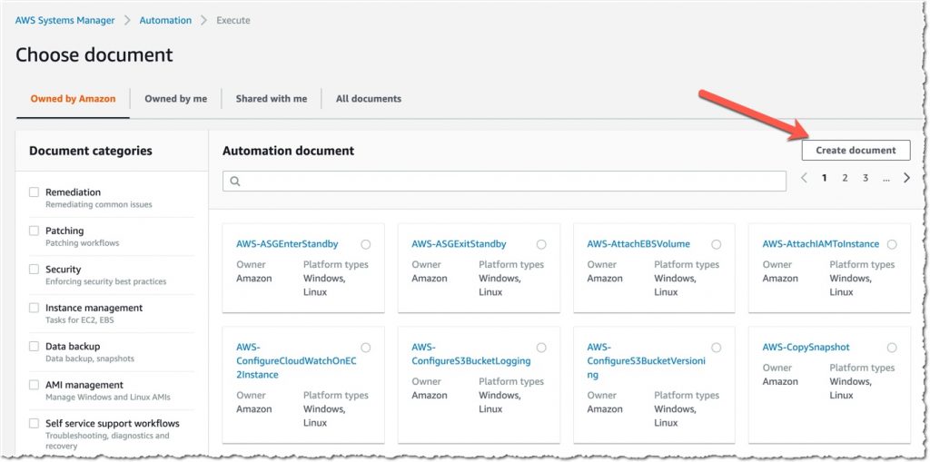Image resolution: width=930 pixels, height=462 pixels.
Task: Check the Remediation category
Action: click(x=34, y=192)
